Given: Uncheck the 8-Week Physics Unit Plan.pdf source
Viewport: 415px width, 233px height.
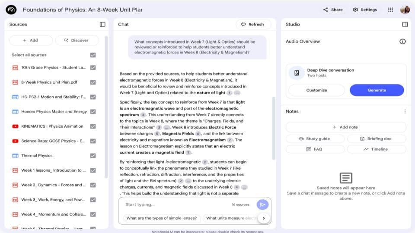Looking at the screenshot, I should [x=93, y=82].
